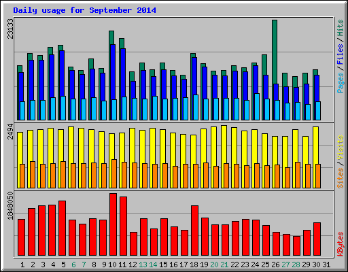The height and width of the screenshot is (272, 348).
Task: Click green weekend day label 6
Action: [x=73, y=265]
